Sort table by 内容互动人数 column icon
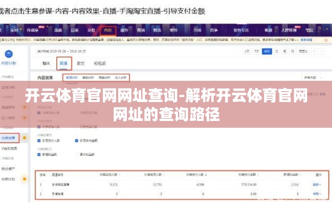Image resolution: width=332 pixels, height=209 pixels. click(x=120, y=175)
